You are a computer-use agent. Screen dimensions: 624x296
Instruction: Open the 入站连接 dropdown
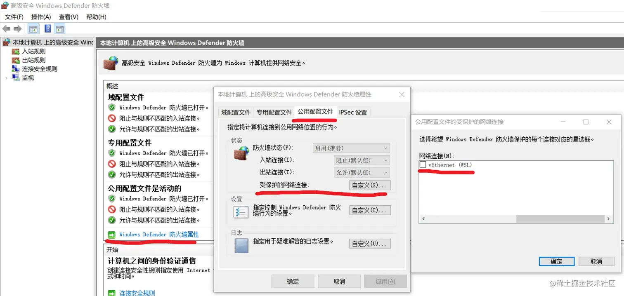click(x=362, y=160)
